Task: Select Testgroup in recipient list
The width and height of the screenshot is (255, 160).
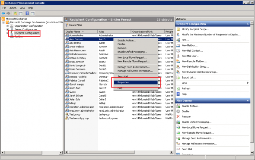Action: 75,115
